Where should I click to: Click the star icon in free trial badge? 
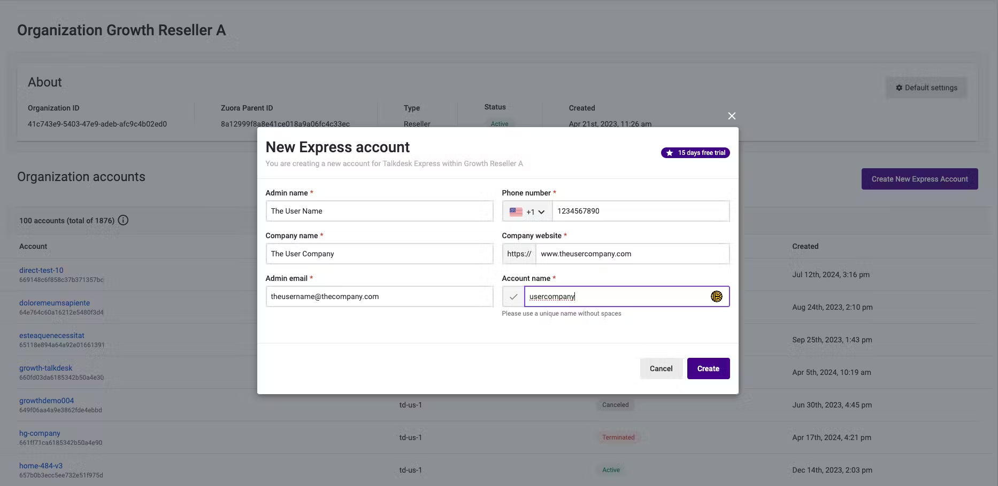669,153
